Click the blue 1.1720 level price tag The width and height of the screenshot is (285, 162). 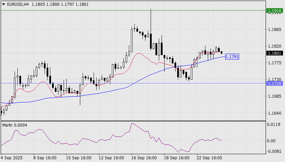coord(274,83)
